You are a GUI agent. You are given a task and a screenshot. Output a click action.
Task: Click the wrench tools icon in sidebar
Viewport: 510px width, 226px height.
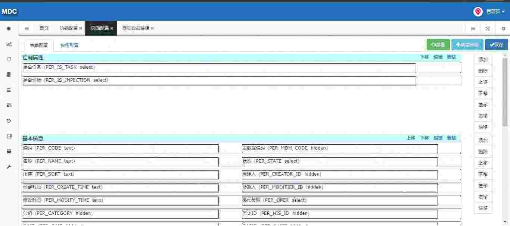click(x=9, y=167)
